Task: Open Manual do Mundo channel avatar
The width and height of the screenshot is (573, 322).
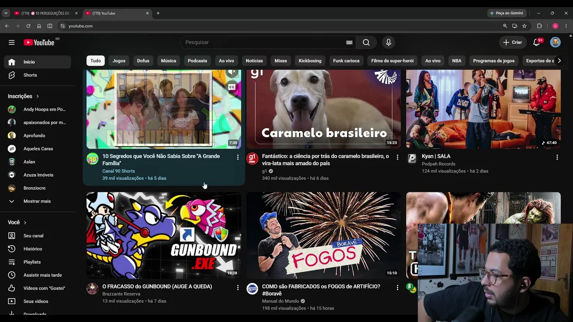Action: [252, 288]
